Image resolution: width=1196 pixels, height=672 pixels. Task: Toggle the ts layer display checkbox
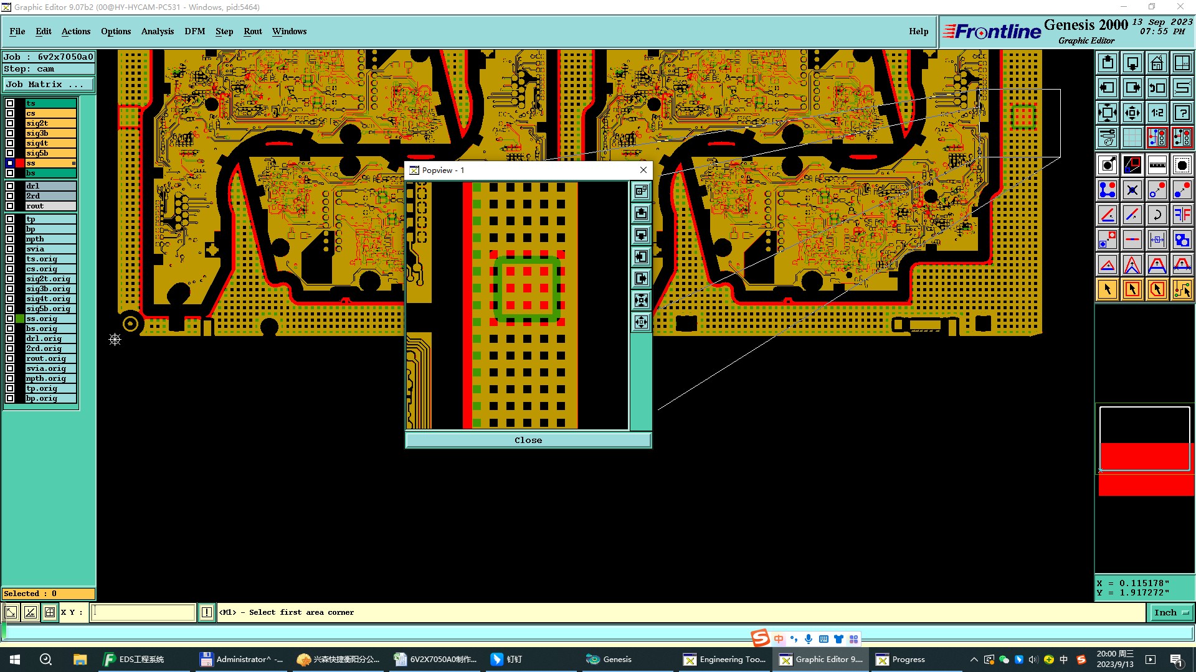pos(10,103)
